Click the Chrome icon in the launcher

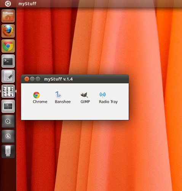coord(8,46)
